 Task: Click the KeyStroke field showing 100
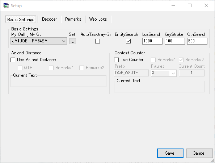(175, 41)
